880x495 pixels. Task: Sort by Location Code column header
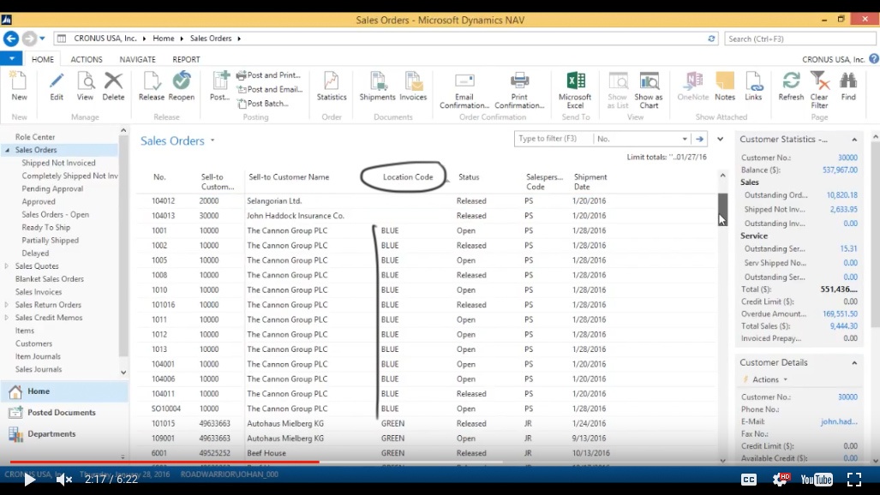pos(408,176)
